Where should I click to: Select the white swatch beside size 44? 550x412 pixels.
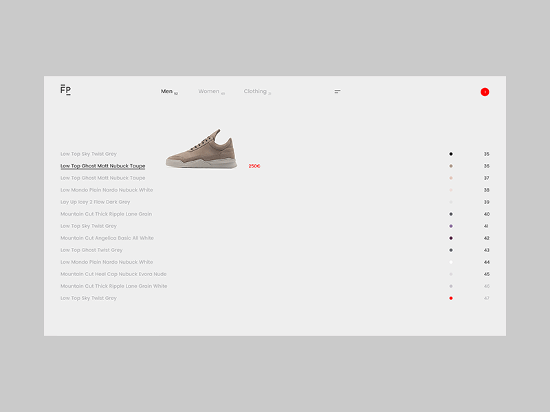click(x=451, y=262)
